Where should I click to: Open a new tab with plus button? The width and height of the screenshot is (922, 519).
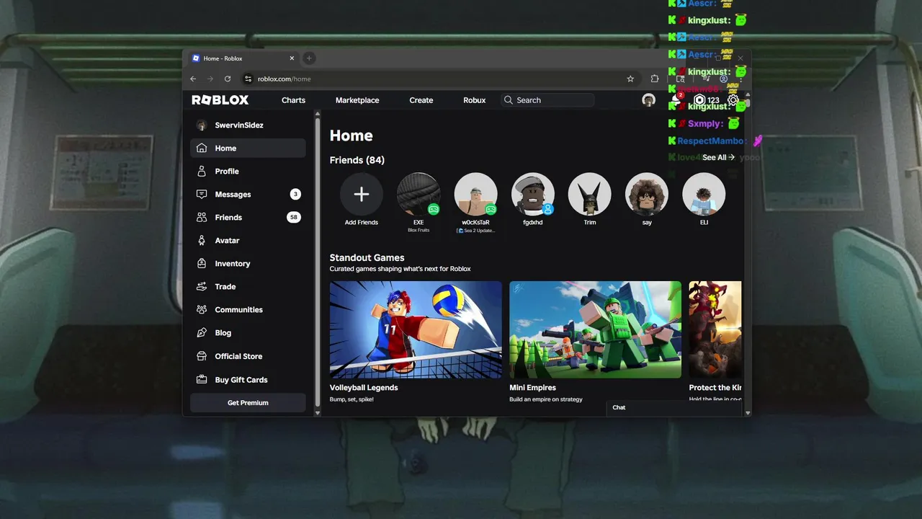coord(309,58)
